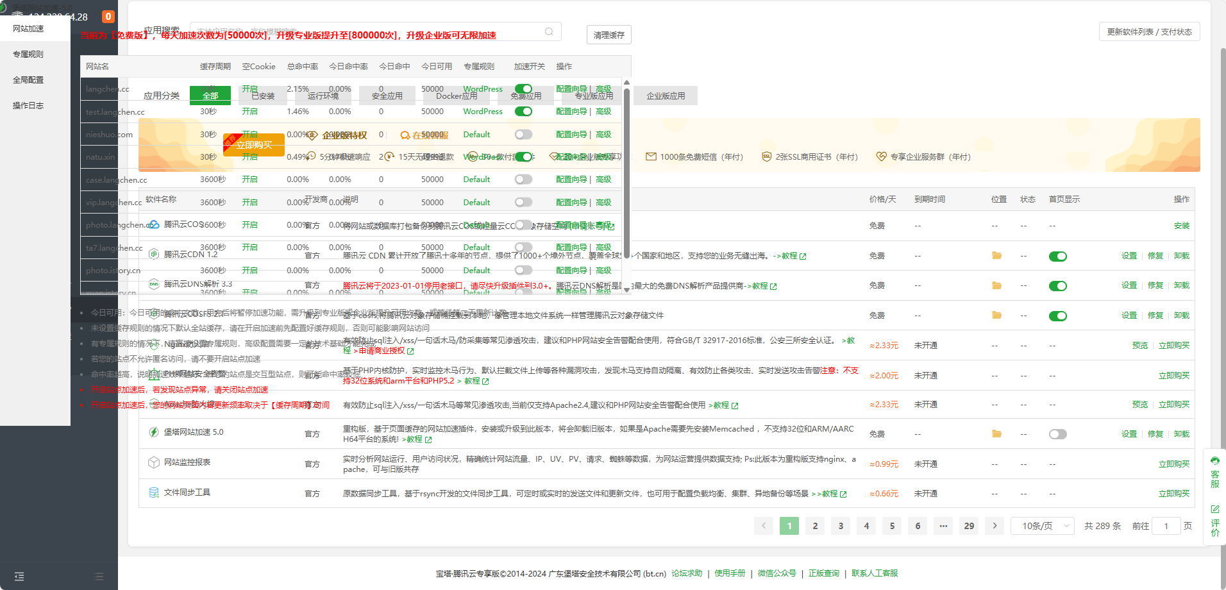Open external tutorial icon in 腾讯云CDN description
This screenshot has width=1226, height=590.
[803, 256]
